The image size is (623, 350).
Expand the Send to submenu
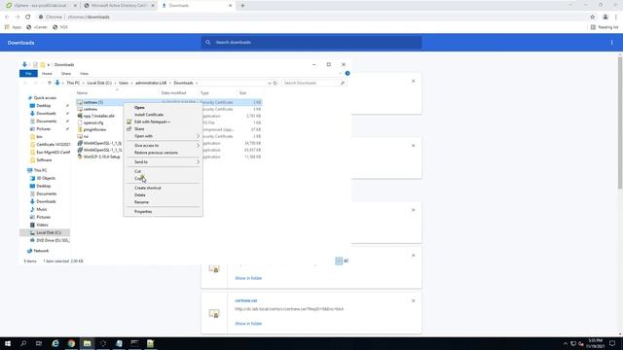[163, 162]
